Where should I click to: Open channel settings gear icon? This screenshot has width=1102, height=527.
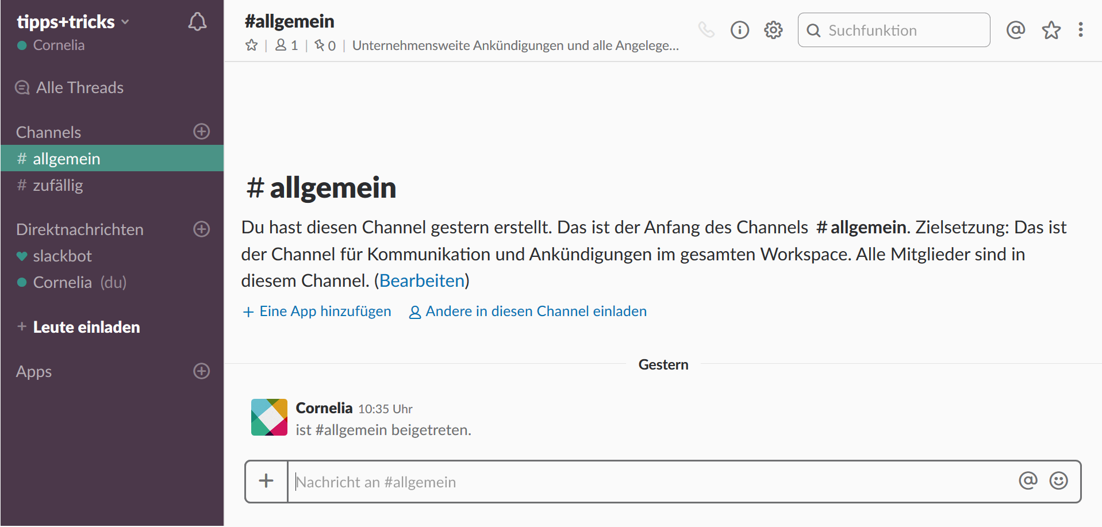coord(773,30)
